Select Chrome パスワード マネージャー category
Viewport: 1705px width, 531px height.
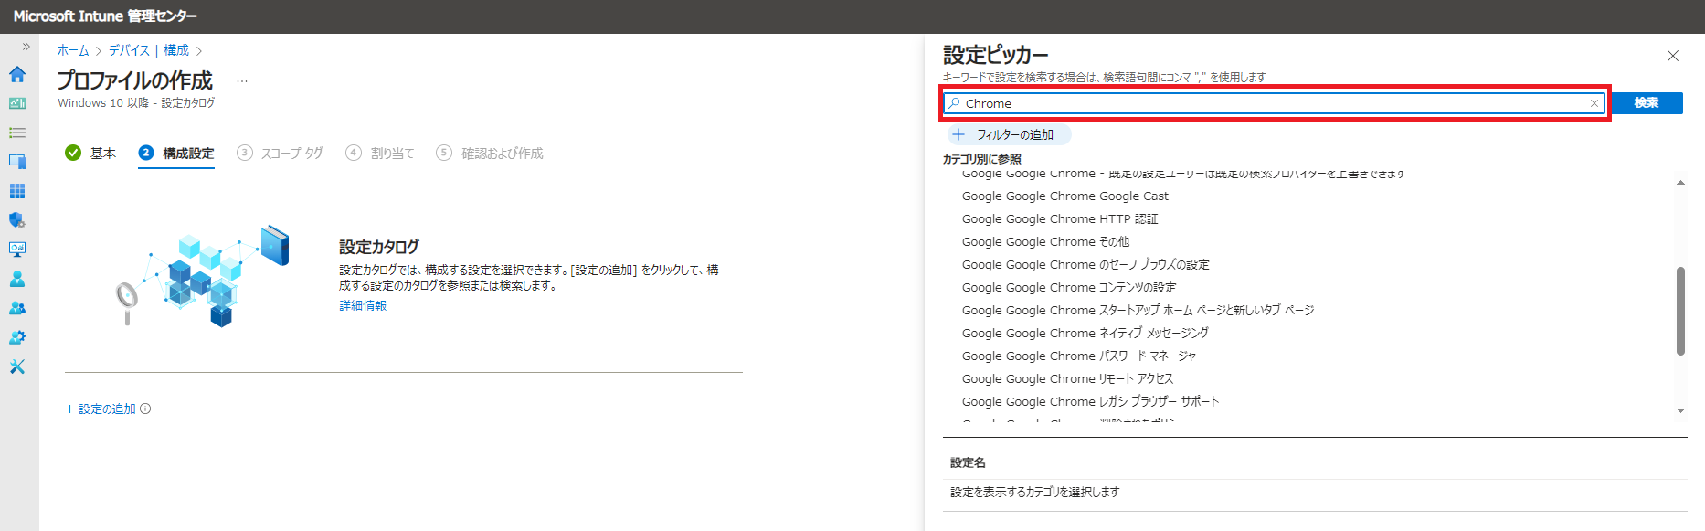pos(1084,356)
